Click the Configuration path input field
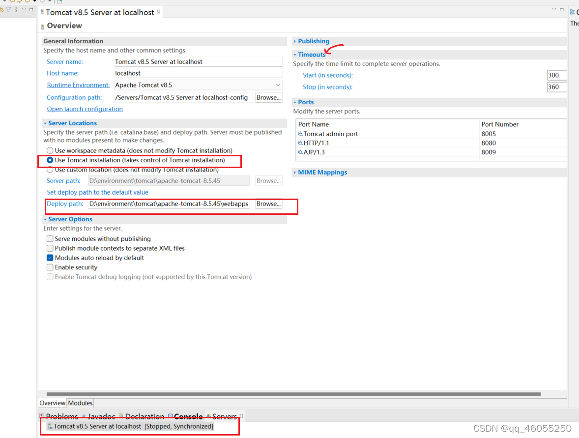The image size is (579, 438). (183, 97)
